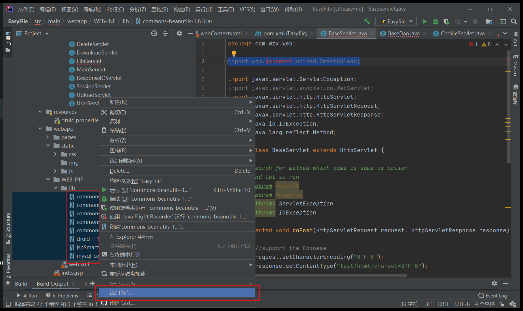Click the Project Structure icon
The width and height of the screenshot is (523, 311).
[x=489, y=21]
